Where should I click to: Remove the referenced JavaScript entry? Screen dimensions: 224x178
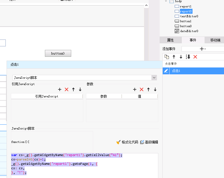67,90
